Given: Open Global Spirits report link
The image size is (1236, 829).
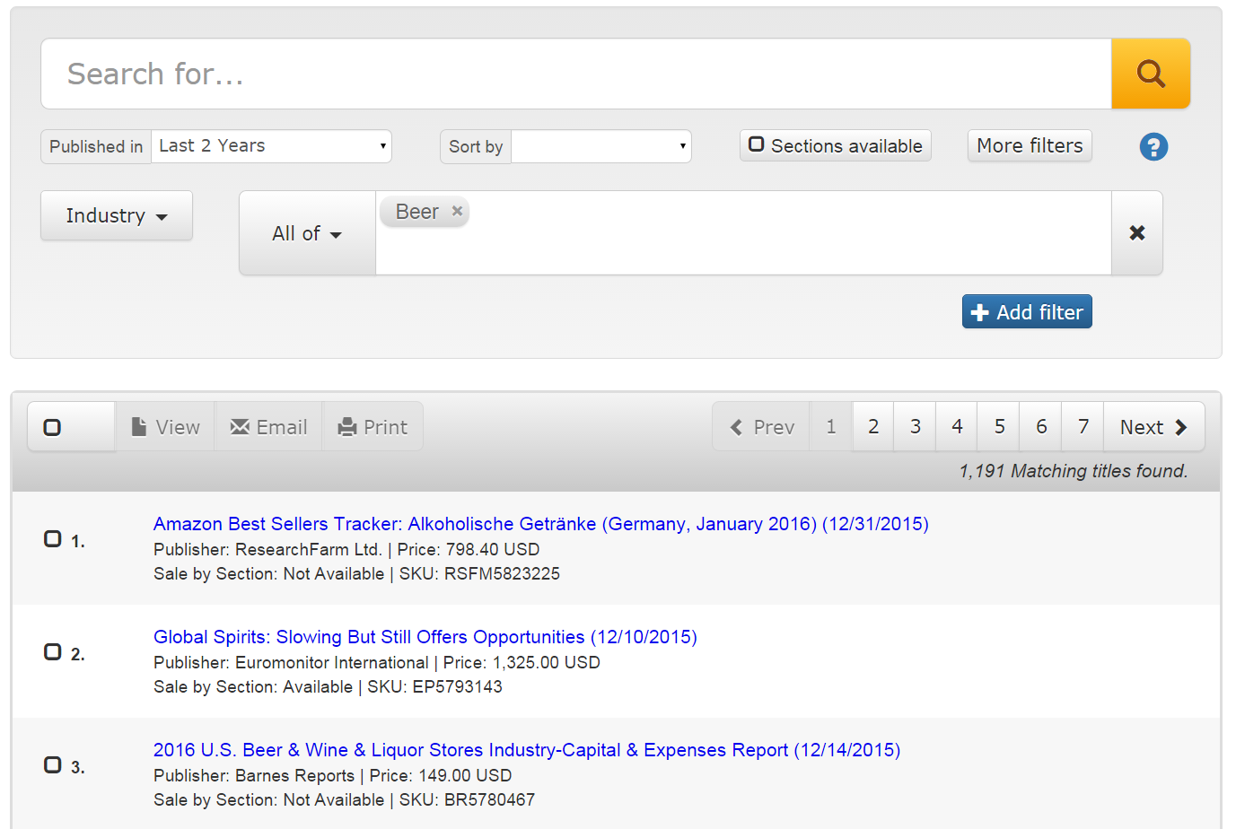Looking at the screenshot, I should (425, 637).
